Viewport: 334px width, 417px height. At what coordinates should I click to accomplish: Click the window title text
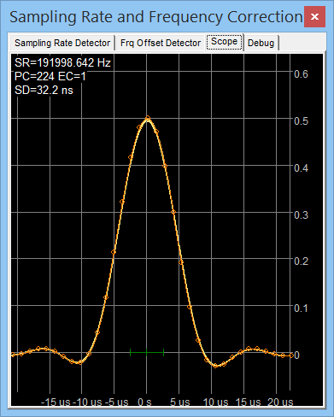click(156, 17)
